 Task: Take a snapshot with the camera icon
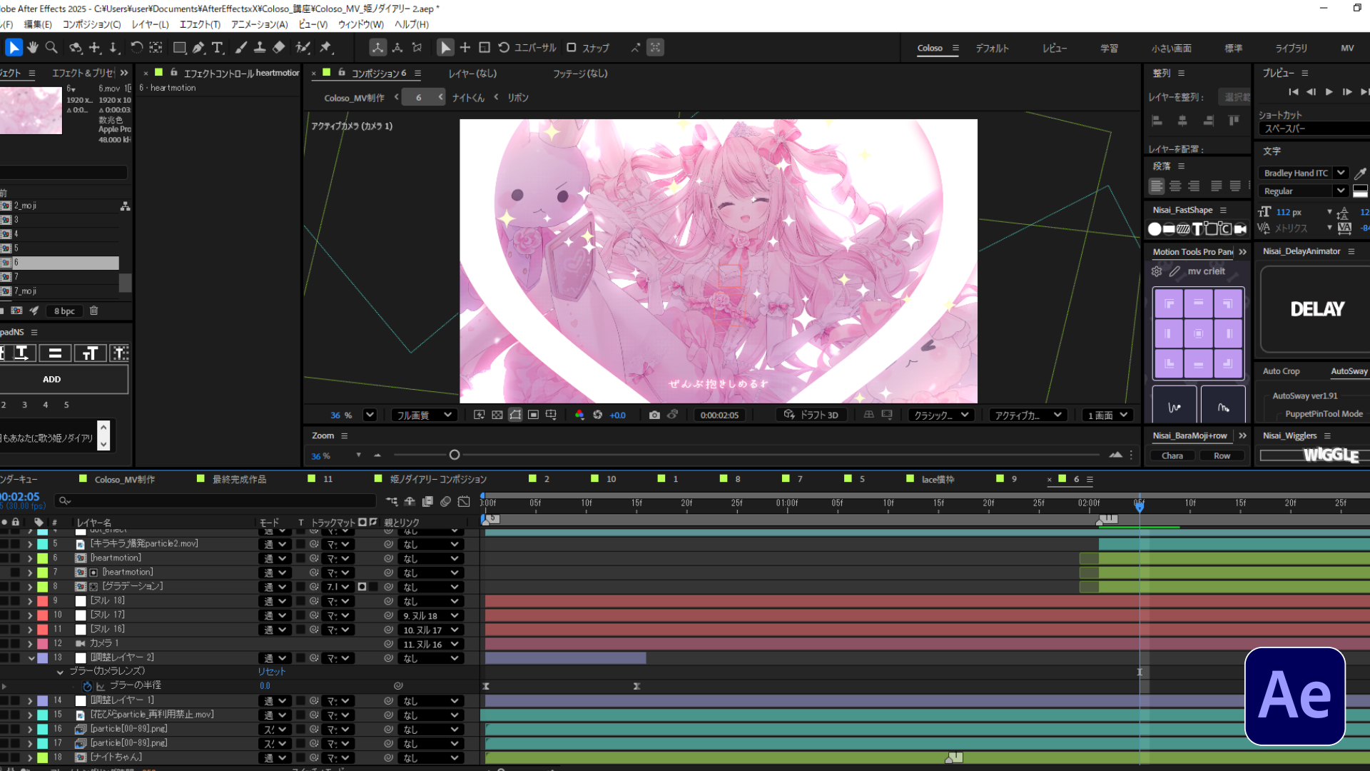(x=654, y=415)
